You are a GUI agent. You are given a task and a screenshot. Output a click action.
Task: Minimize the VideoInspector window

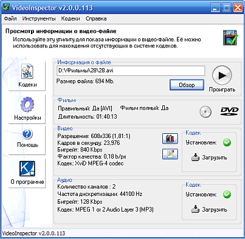pos(215,8)
